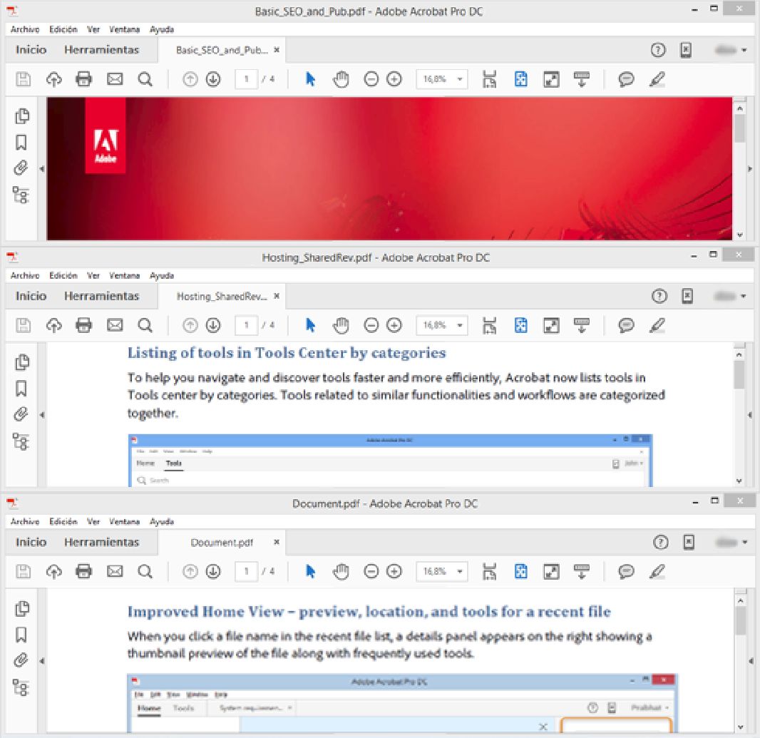Open the highlight pen tool in Hosting_SharedRev window
The image size is (760, 738).
pyautogui.click(x=657, y=325)
